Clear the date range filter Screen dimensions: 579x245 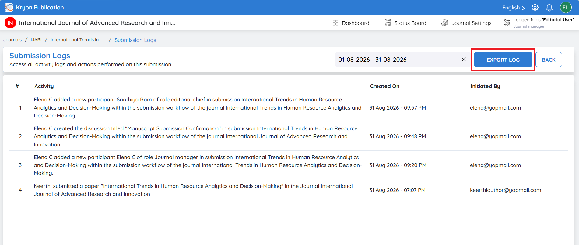(x=464, y=60)
